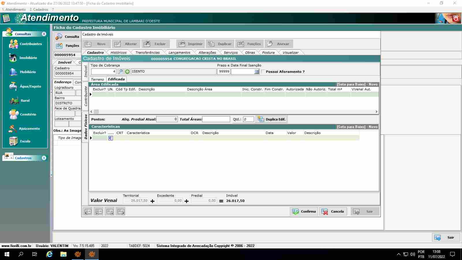Switch to the Lançamentos tab
The height and width of the screenshot is (260, 462).
point(179,53)
